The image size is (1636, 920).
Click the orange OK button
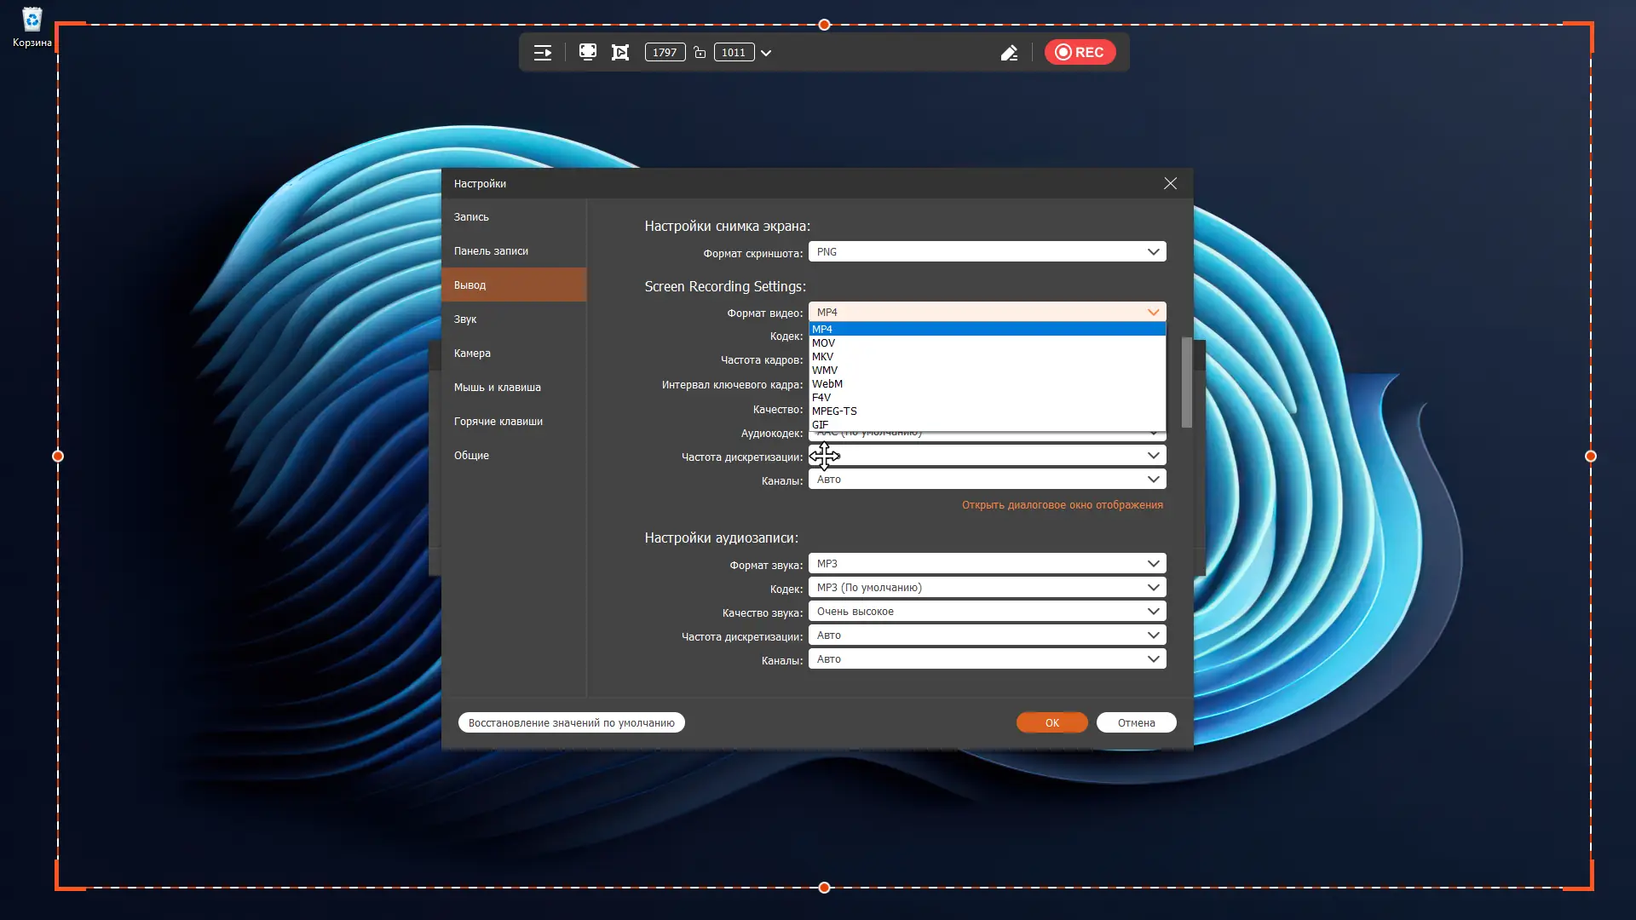tap(1051, 722)
